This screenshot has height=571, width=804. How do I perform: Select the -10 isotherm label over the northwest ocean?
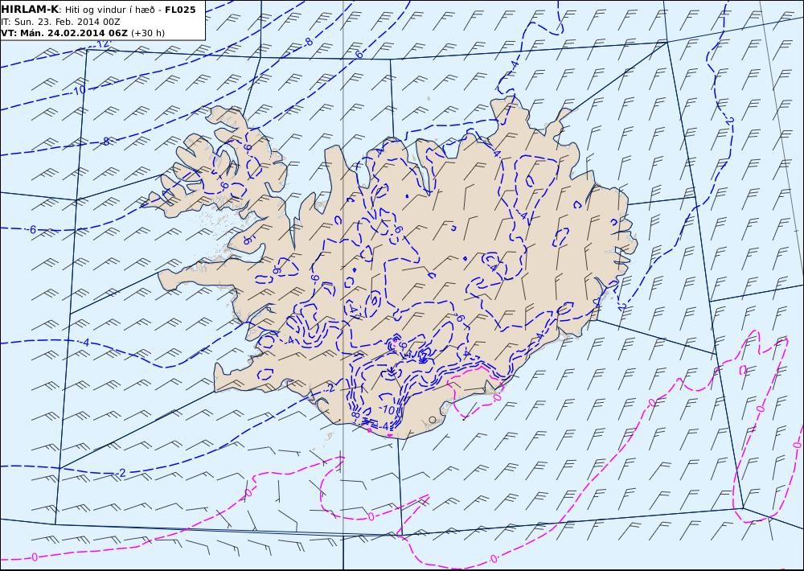tap(78, 91)
